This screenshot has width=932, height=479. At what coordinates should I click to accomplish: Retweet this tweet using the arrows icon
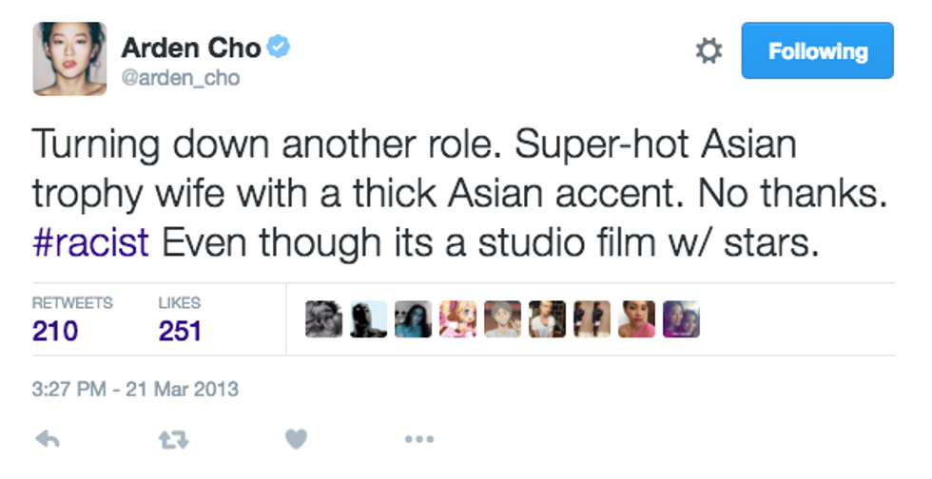pos(171,439)
